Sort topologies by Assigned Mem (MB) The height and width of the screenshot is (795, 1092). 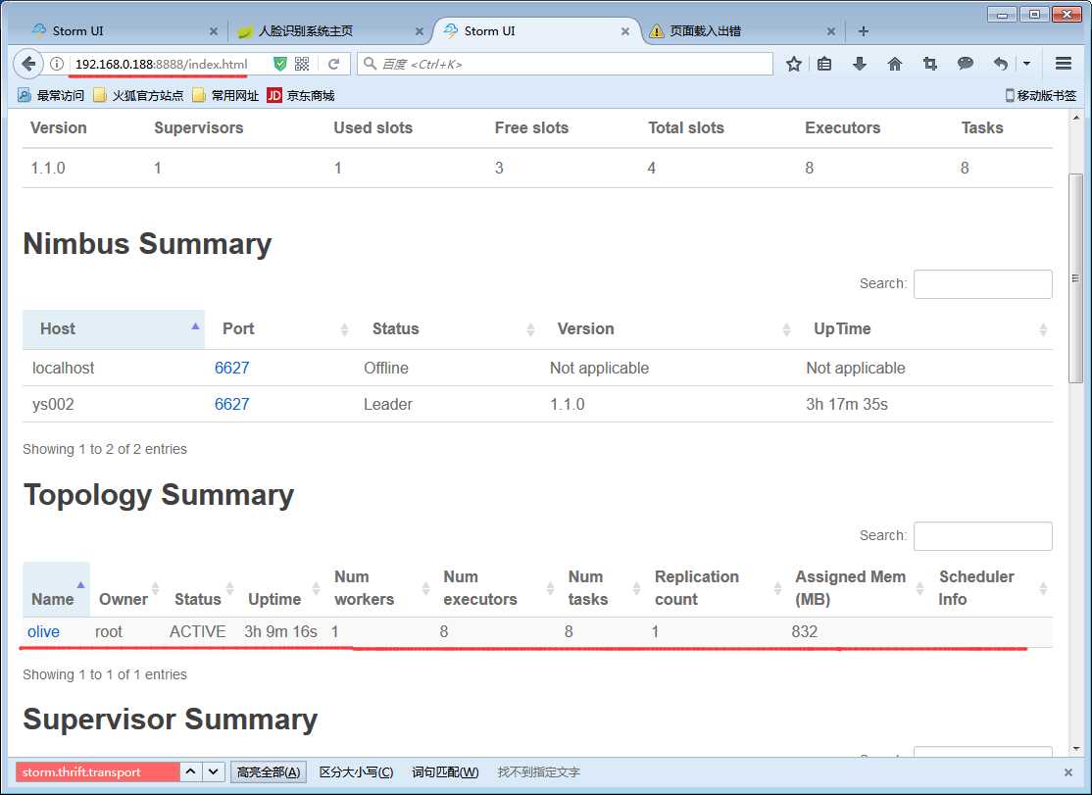pos(859,589)
